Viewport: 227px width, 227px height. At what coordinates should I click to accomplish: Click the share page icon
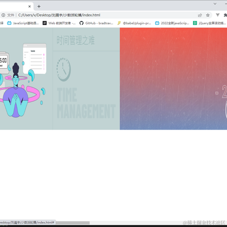coord(200,15)
